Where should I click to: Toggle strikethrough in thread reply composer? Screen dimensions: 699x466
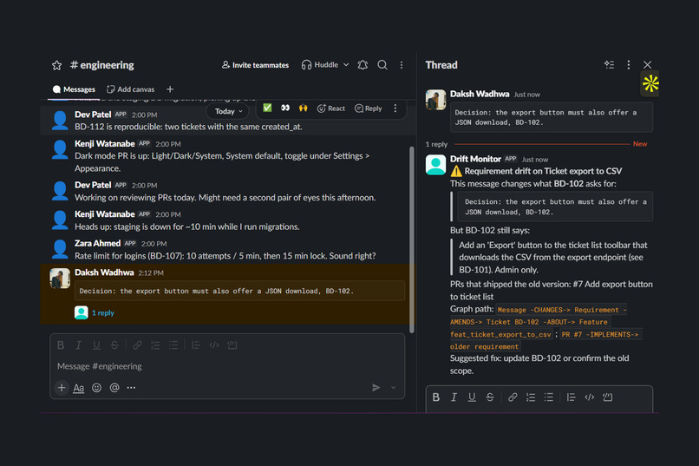pos(490,397)
